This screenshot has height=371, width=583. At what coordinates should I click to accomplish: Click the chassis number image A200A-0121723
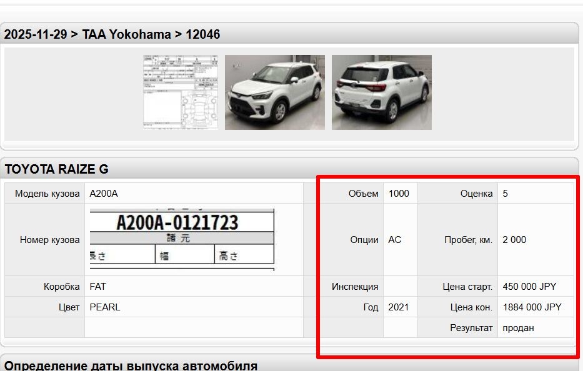point(182,239)
